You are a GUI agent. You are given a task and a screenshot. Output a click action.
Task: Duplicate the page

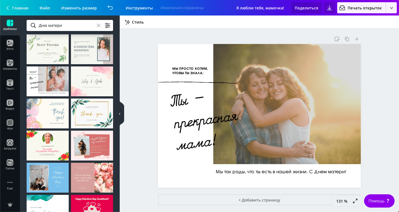point(347,39)
